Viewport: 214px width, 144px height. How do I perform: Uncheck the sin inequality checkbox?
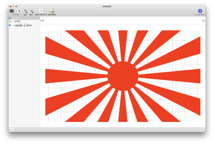pos(10,25)
